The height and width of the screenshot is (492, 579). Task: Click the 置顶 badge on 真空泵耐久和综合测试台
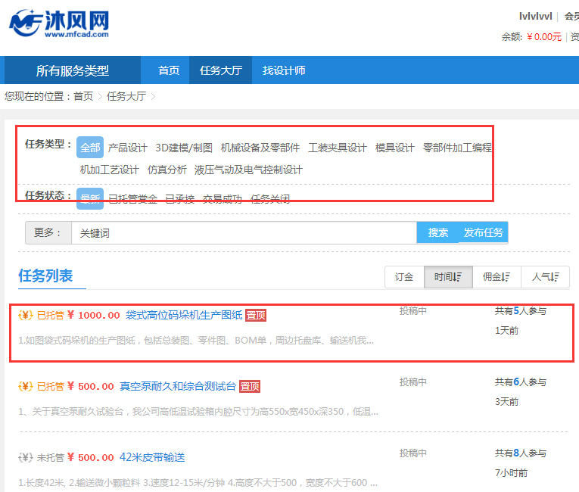click(x=250, y=387)
